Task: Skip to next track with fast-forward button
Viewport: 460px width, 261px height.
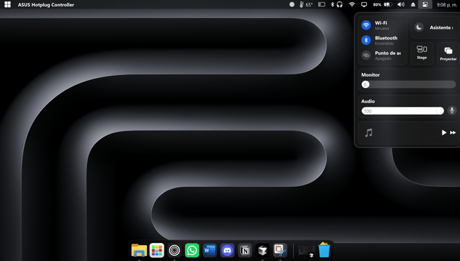Action: pos(453,132)
